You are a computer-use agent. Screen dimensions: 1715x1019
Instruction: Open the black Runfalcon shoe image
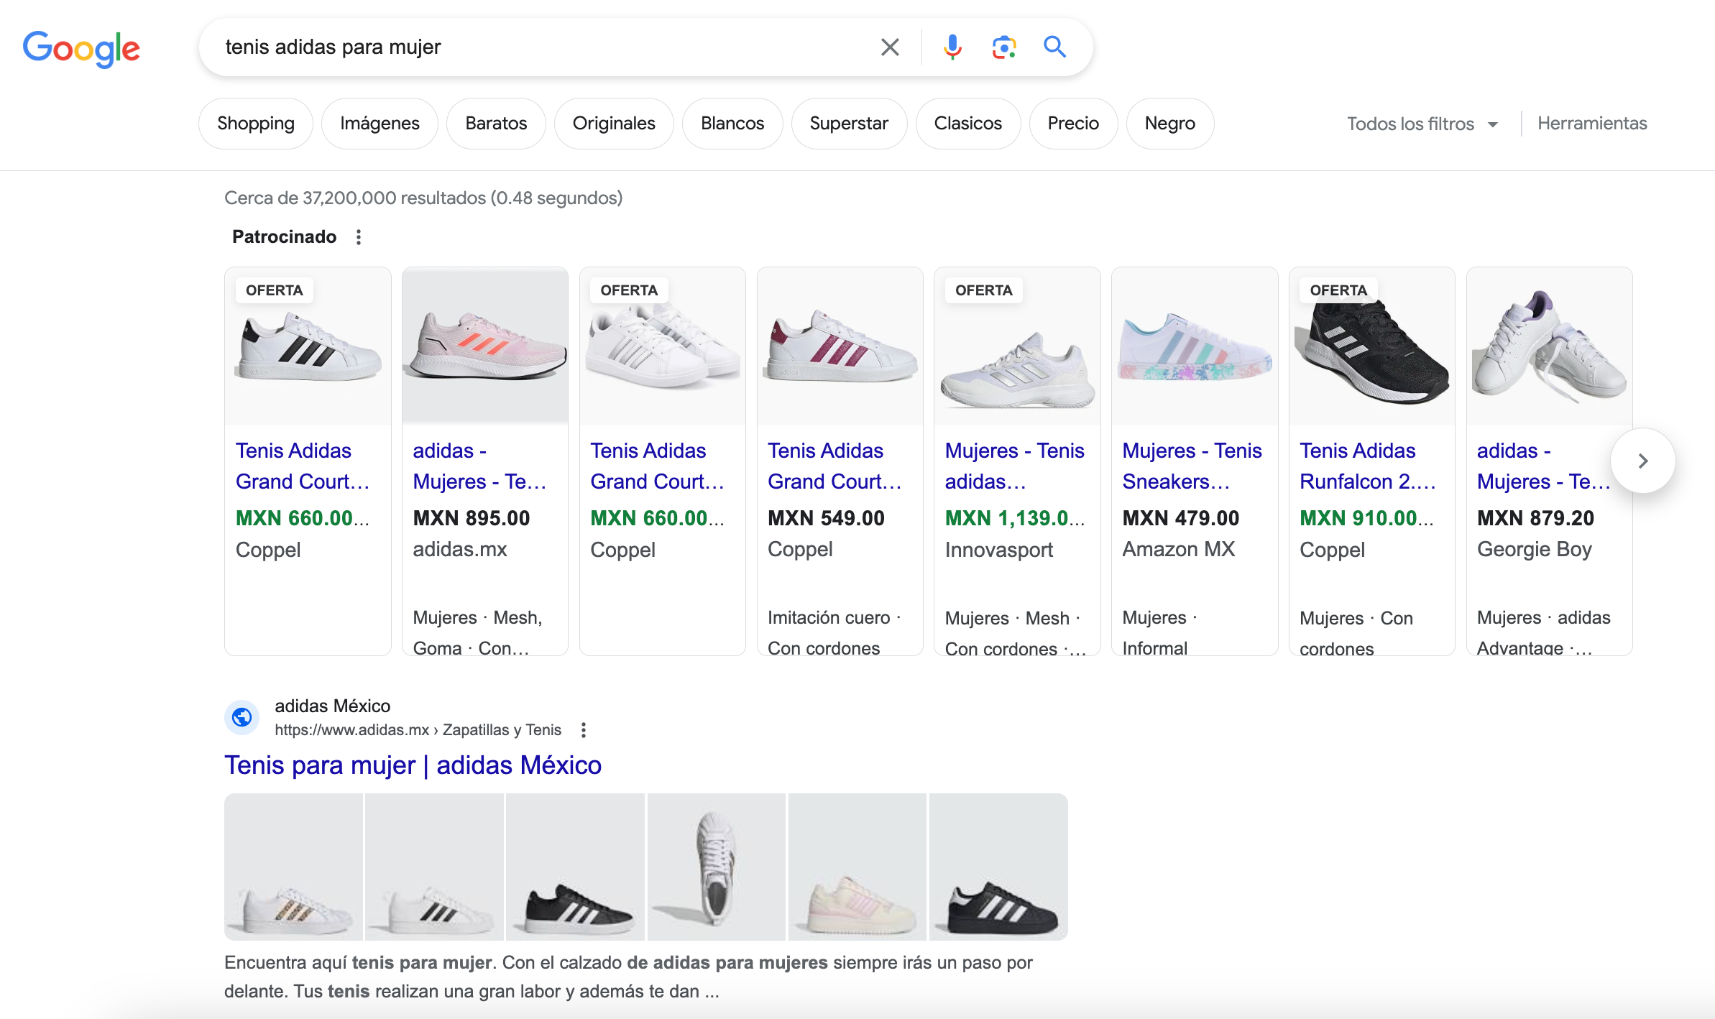pyautogui.click(x=1372, y=347)
